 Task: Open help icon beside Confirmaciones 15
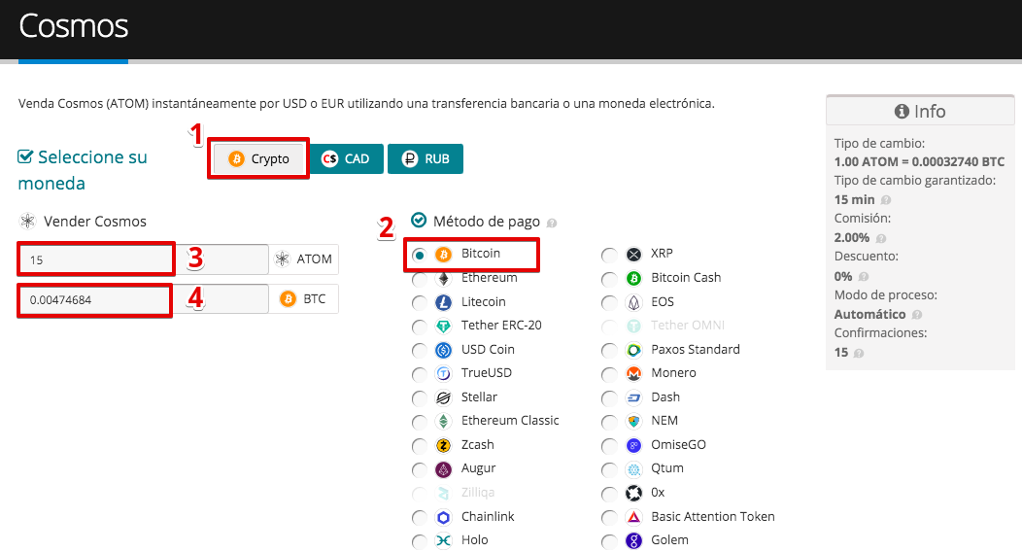[x=859, y=353]
